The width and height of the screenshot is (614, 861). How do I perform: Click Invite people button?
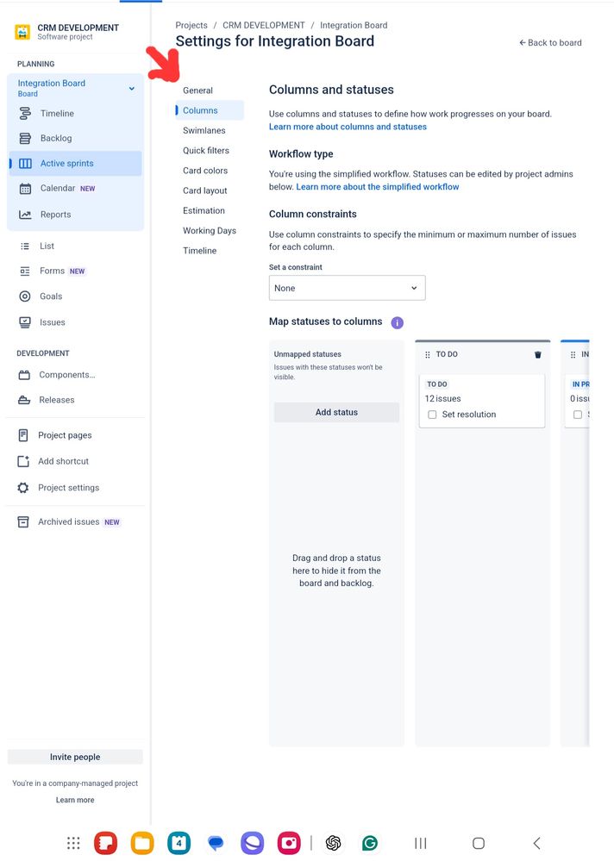pyautogui.click(x=75, y=758)
